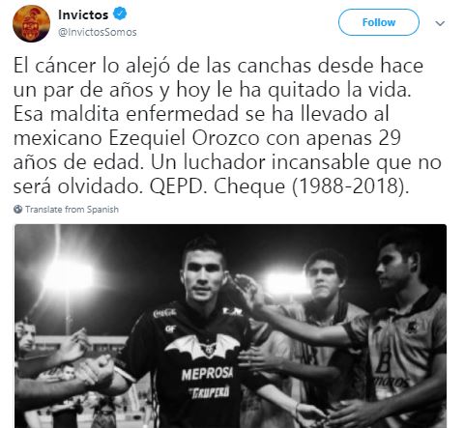Click the bat logo on the jersey
Viewport: 464px width, 428px height.
(203, 346)
